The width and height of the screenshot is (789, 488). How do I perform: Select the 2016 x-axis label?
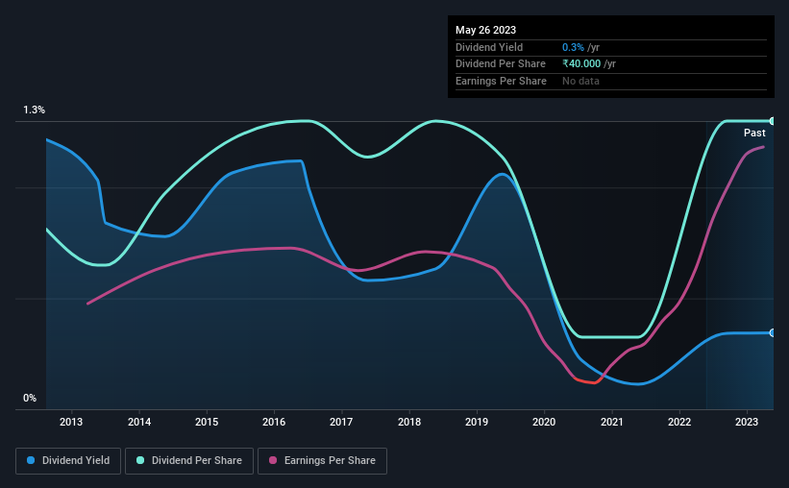coord(274,422)
